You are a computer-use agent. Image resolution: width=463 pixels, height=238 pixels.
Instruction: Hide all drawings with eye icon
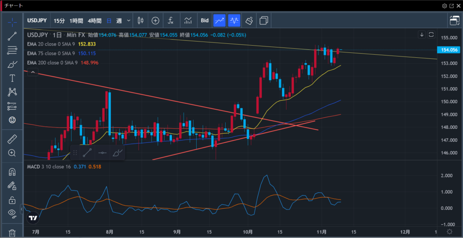(12, 213)
